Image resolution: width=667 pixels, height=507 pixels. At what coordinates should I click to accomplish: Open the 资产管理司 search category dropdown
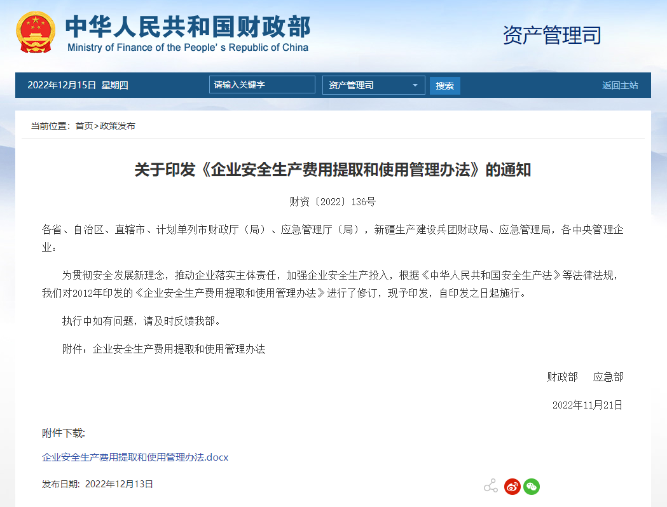(373, 84)
